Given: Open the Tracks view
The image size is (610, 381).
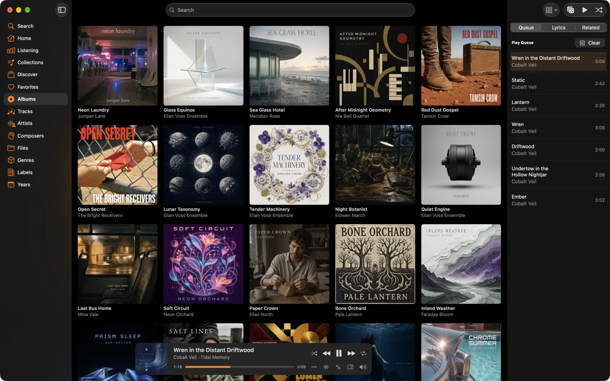Looking at the screenshot, I should point(36,111).
